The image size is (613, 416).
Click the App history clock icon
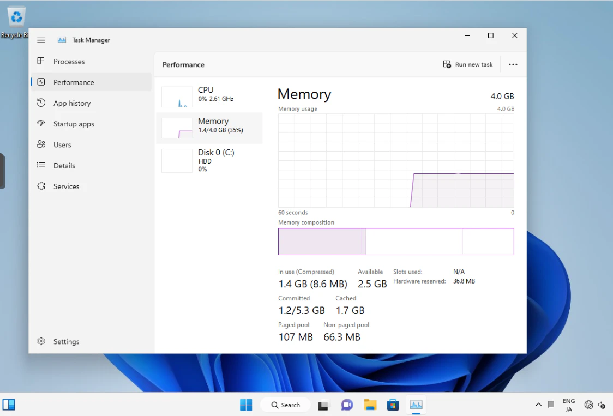[x=41, y=103]
